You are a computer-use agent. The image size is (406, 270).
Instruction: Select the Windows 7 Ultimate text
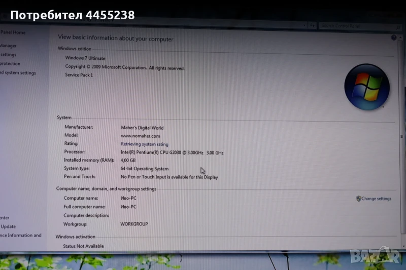coord(85,58)
